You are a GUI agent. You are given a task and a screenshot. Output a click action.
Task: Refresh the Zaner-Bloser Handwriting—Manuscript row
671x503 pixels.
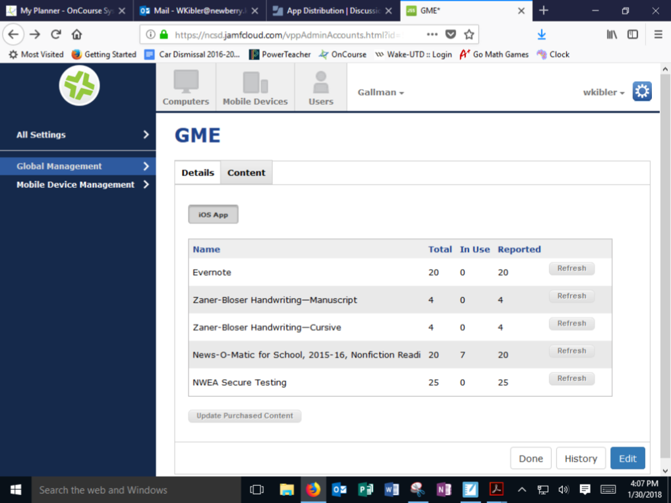point(571,296)
